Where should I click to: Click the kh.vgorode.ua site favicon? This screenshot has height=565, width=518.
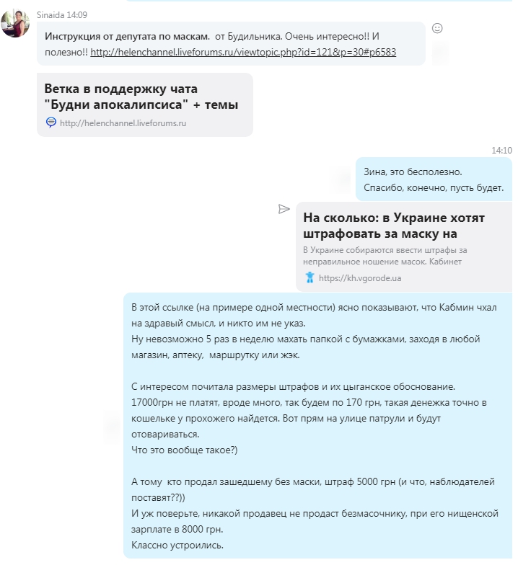click(310, 278)
